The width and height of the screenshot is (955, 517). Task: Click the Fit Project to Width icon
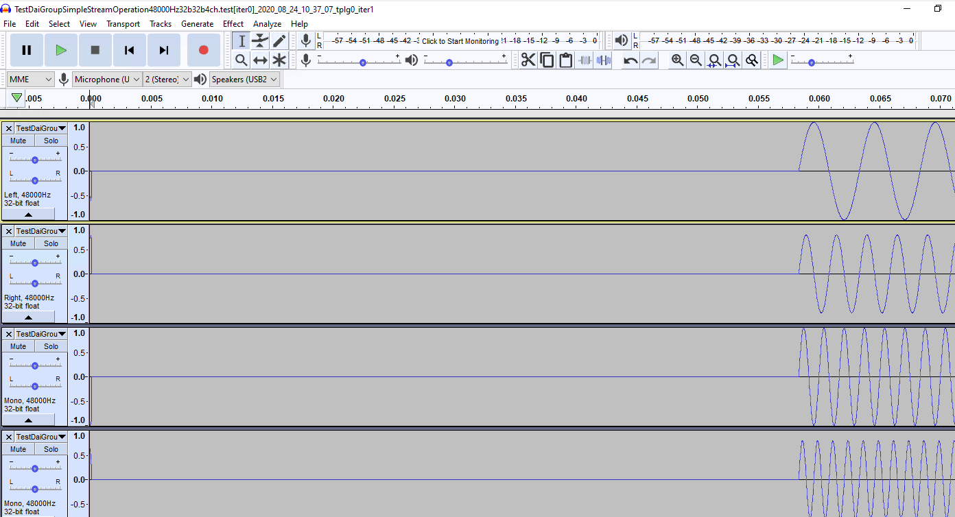[x=733, y=60]
